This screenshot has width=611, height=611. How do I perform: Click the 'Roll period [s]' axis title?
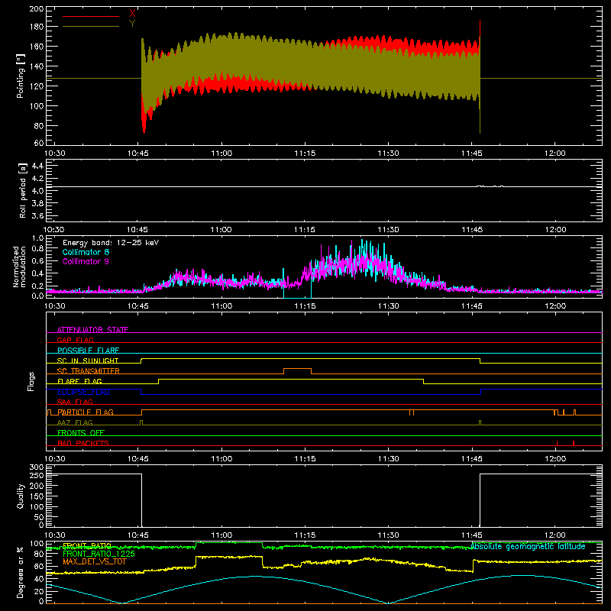[23, 190]
